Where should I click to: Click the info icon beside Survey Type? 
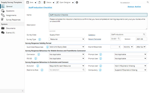coord(39,39)
